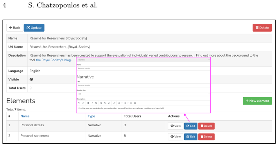This screenshot has width=278, height=146.
Task: Click the redo arrow in editor toolbar
Action: tap(83, 103)
